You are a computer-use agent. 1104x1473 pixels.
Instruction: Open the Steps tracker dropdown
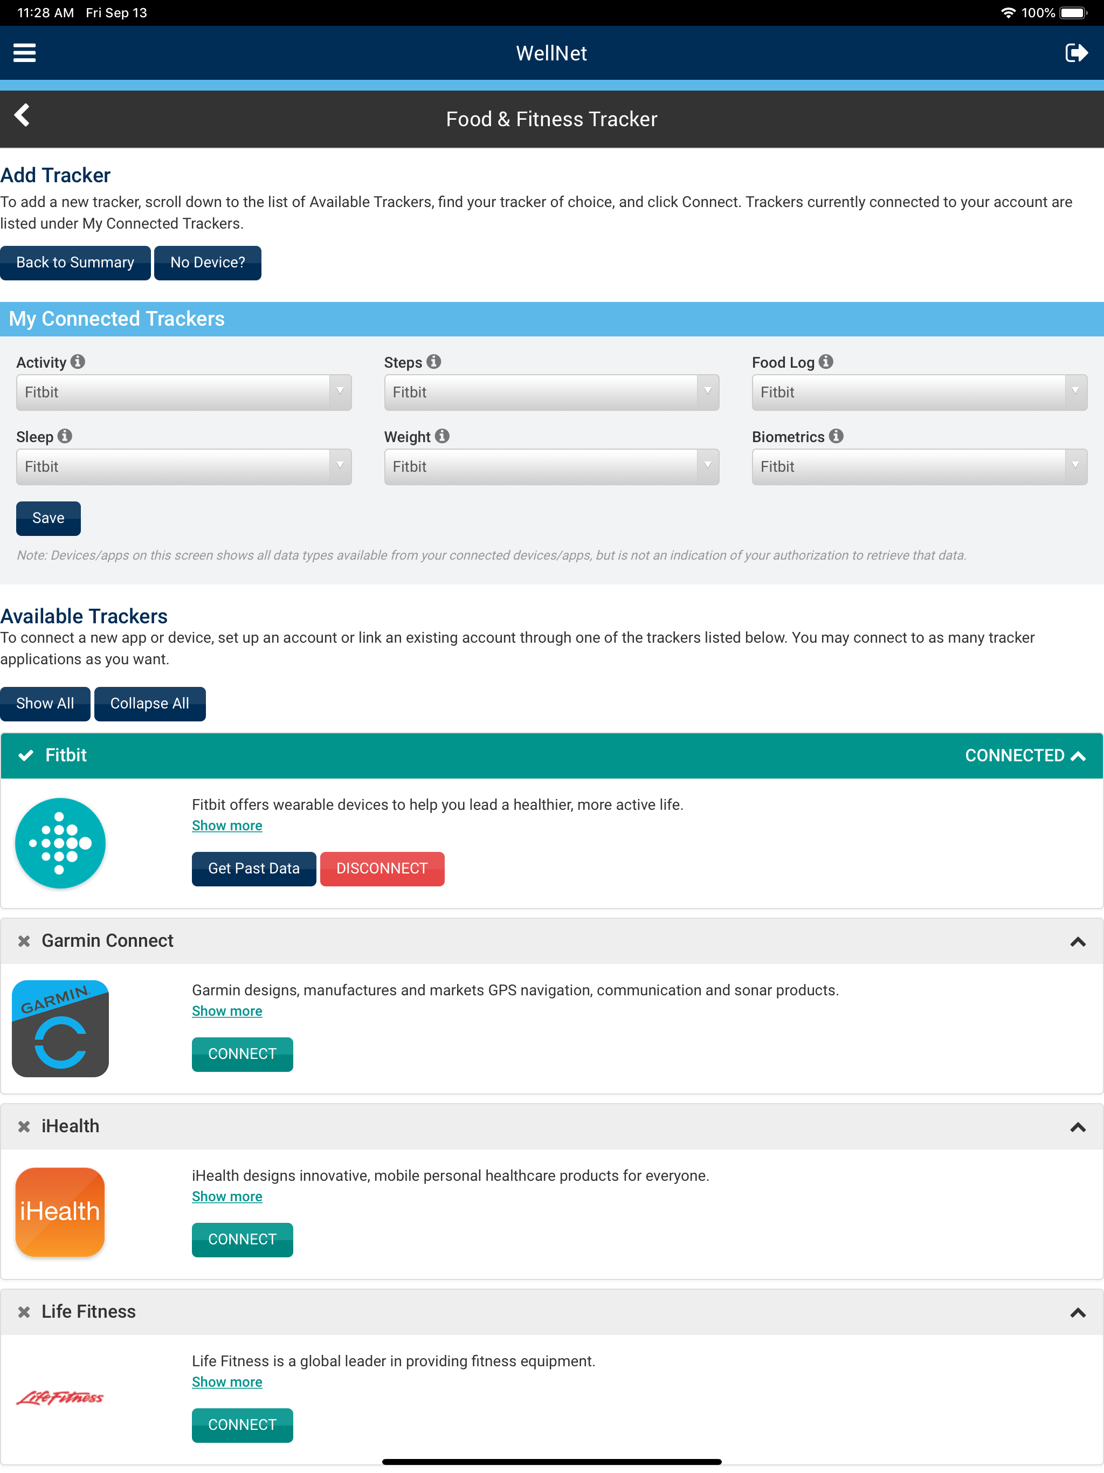pyautogui.click(x=551, y=392)
